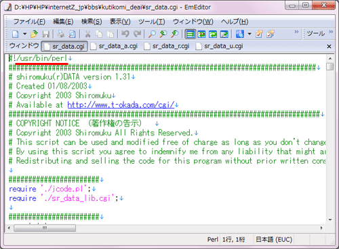Image resolution: width=339 pixels, height=249 pixels.
Task: Click the EmEditor title bar app icon
Action: pos(8,7)
